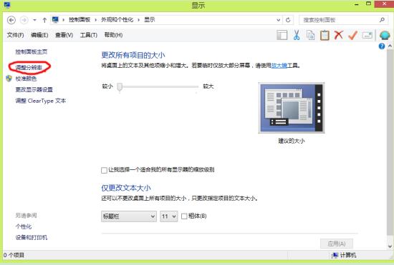This screenshot has height=265, width=394.
Task: Click the blue shell globe toolbar icon
Action: point(385,35)
